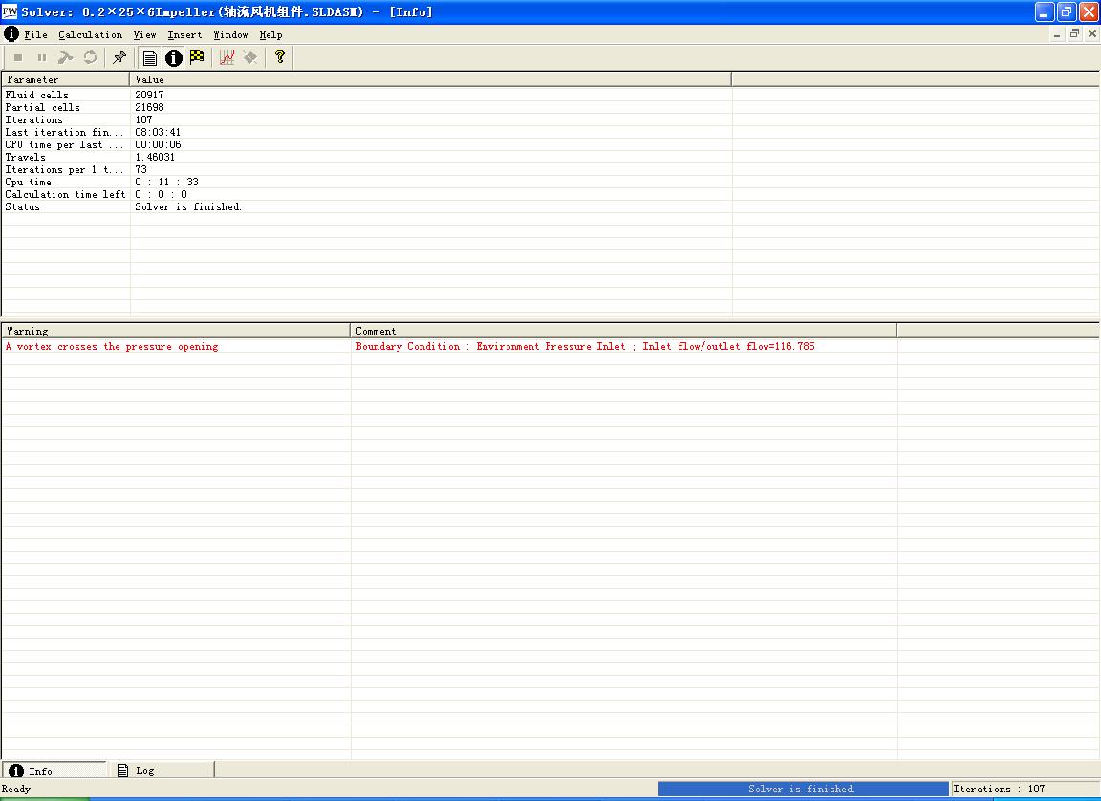This screenshot has height=801, width=1101.
Task: Close the inner Info document window
Action: coord(1091,33)
